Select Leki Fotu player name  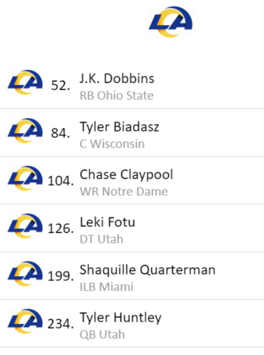coord(108,222)
